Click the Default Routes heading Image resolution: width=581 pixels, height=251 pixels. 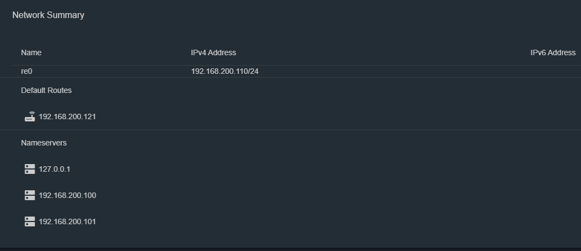(x=47, y=90)
